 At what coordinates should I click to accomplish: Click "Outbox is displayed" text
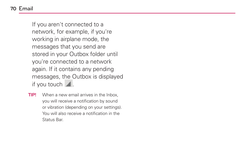98,77
